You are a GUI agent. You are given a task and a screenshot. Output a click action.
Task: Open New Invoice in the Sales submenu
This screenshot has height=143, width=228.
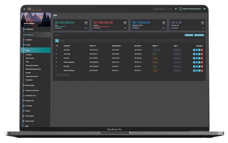click(x=30, y=58)
